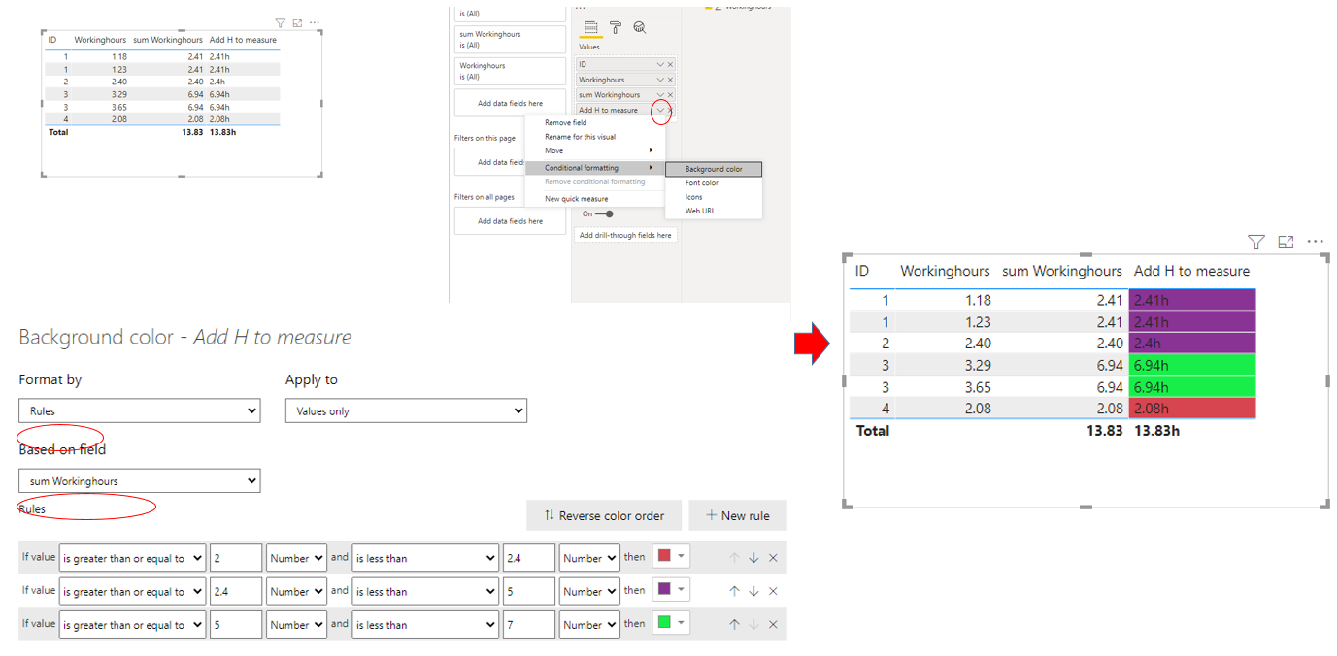Click sum Workinghours header in large table
The width and height of the screenshot is (1338, 656).
(x=1061, y=271)
